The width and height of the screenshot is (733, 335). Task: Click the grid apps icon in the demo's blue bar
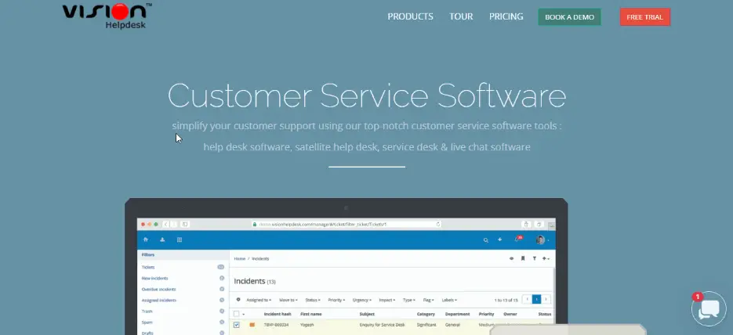pos(180,240)
